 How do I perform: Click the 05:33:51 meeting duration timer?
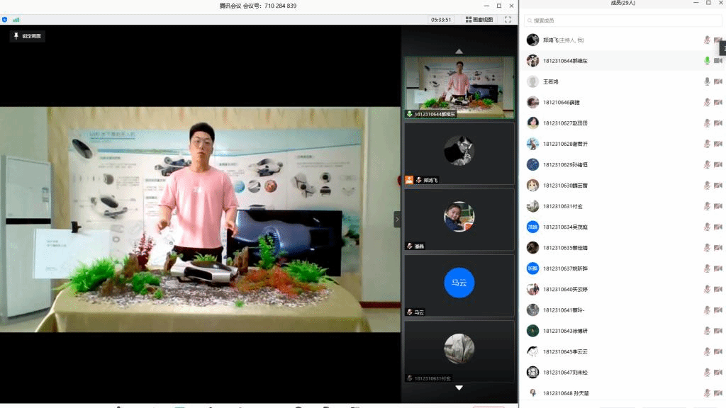point(440,20)
